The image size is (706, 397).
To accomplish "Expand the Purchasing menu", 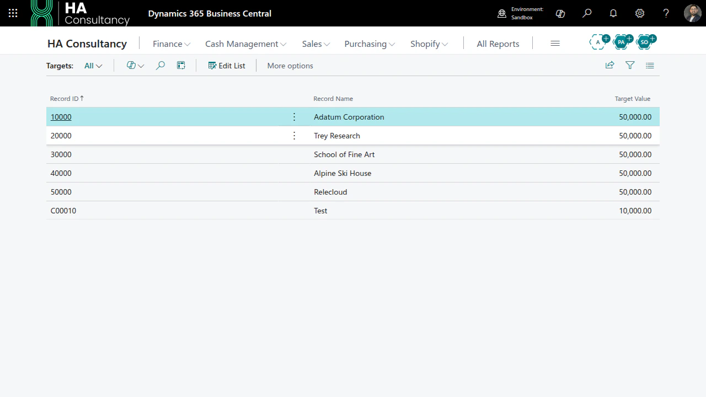I will click(370, 44).
